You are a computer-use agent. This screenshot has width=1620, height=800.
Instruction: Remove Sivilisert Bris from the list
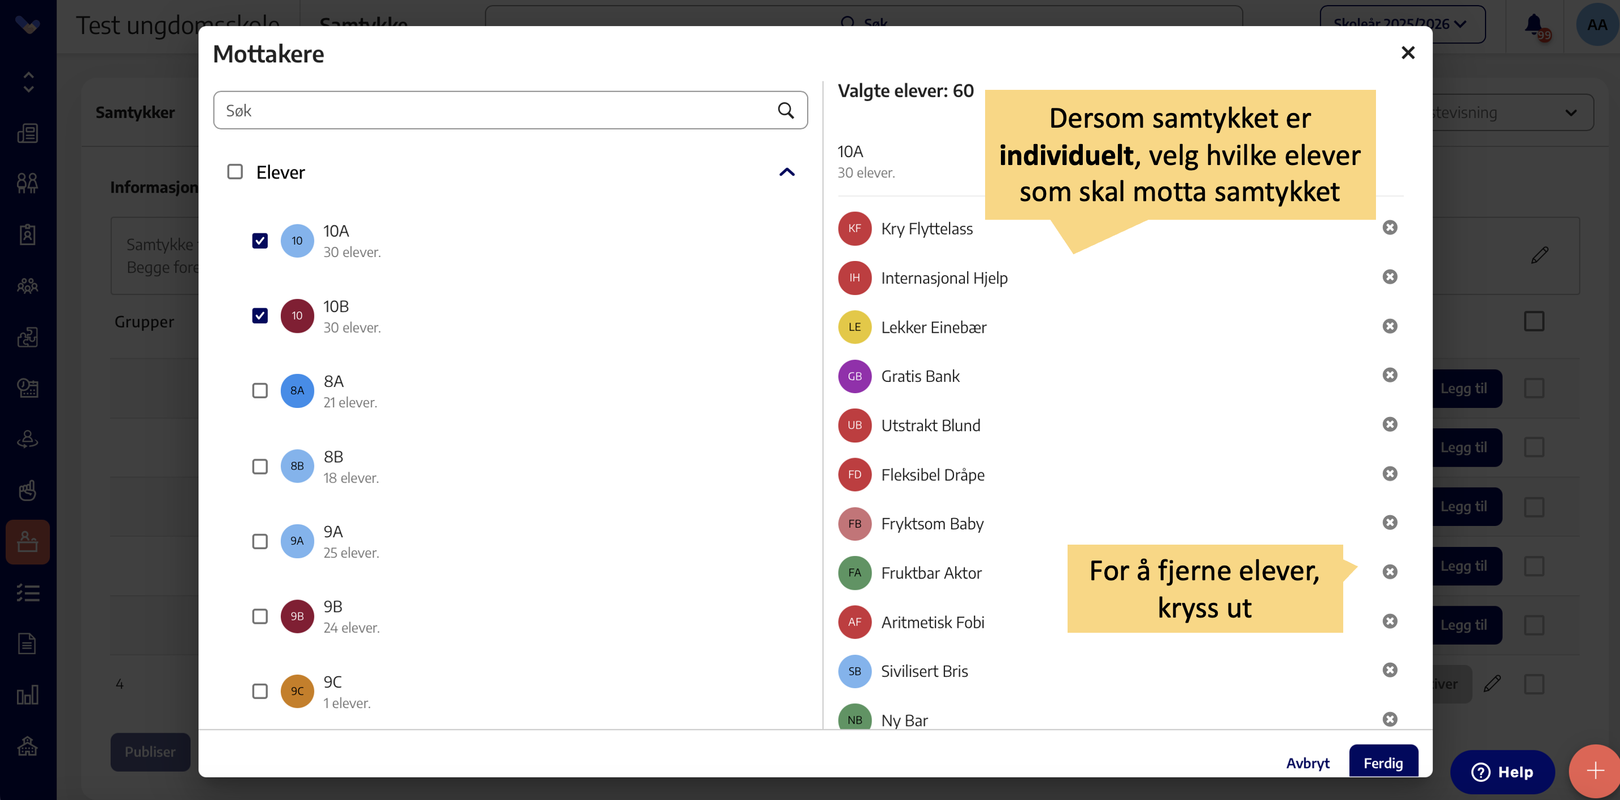1390,671
